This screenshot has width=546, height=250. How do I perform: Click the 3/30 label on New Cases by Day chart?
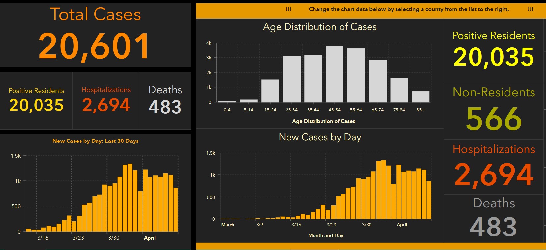click(x=367, y=225)
